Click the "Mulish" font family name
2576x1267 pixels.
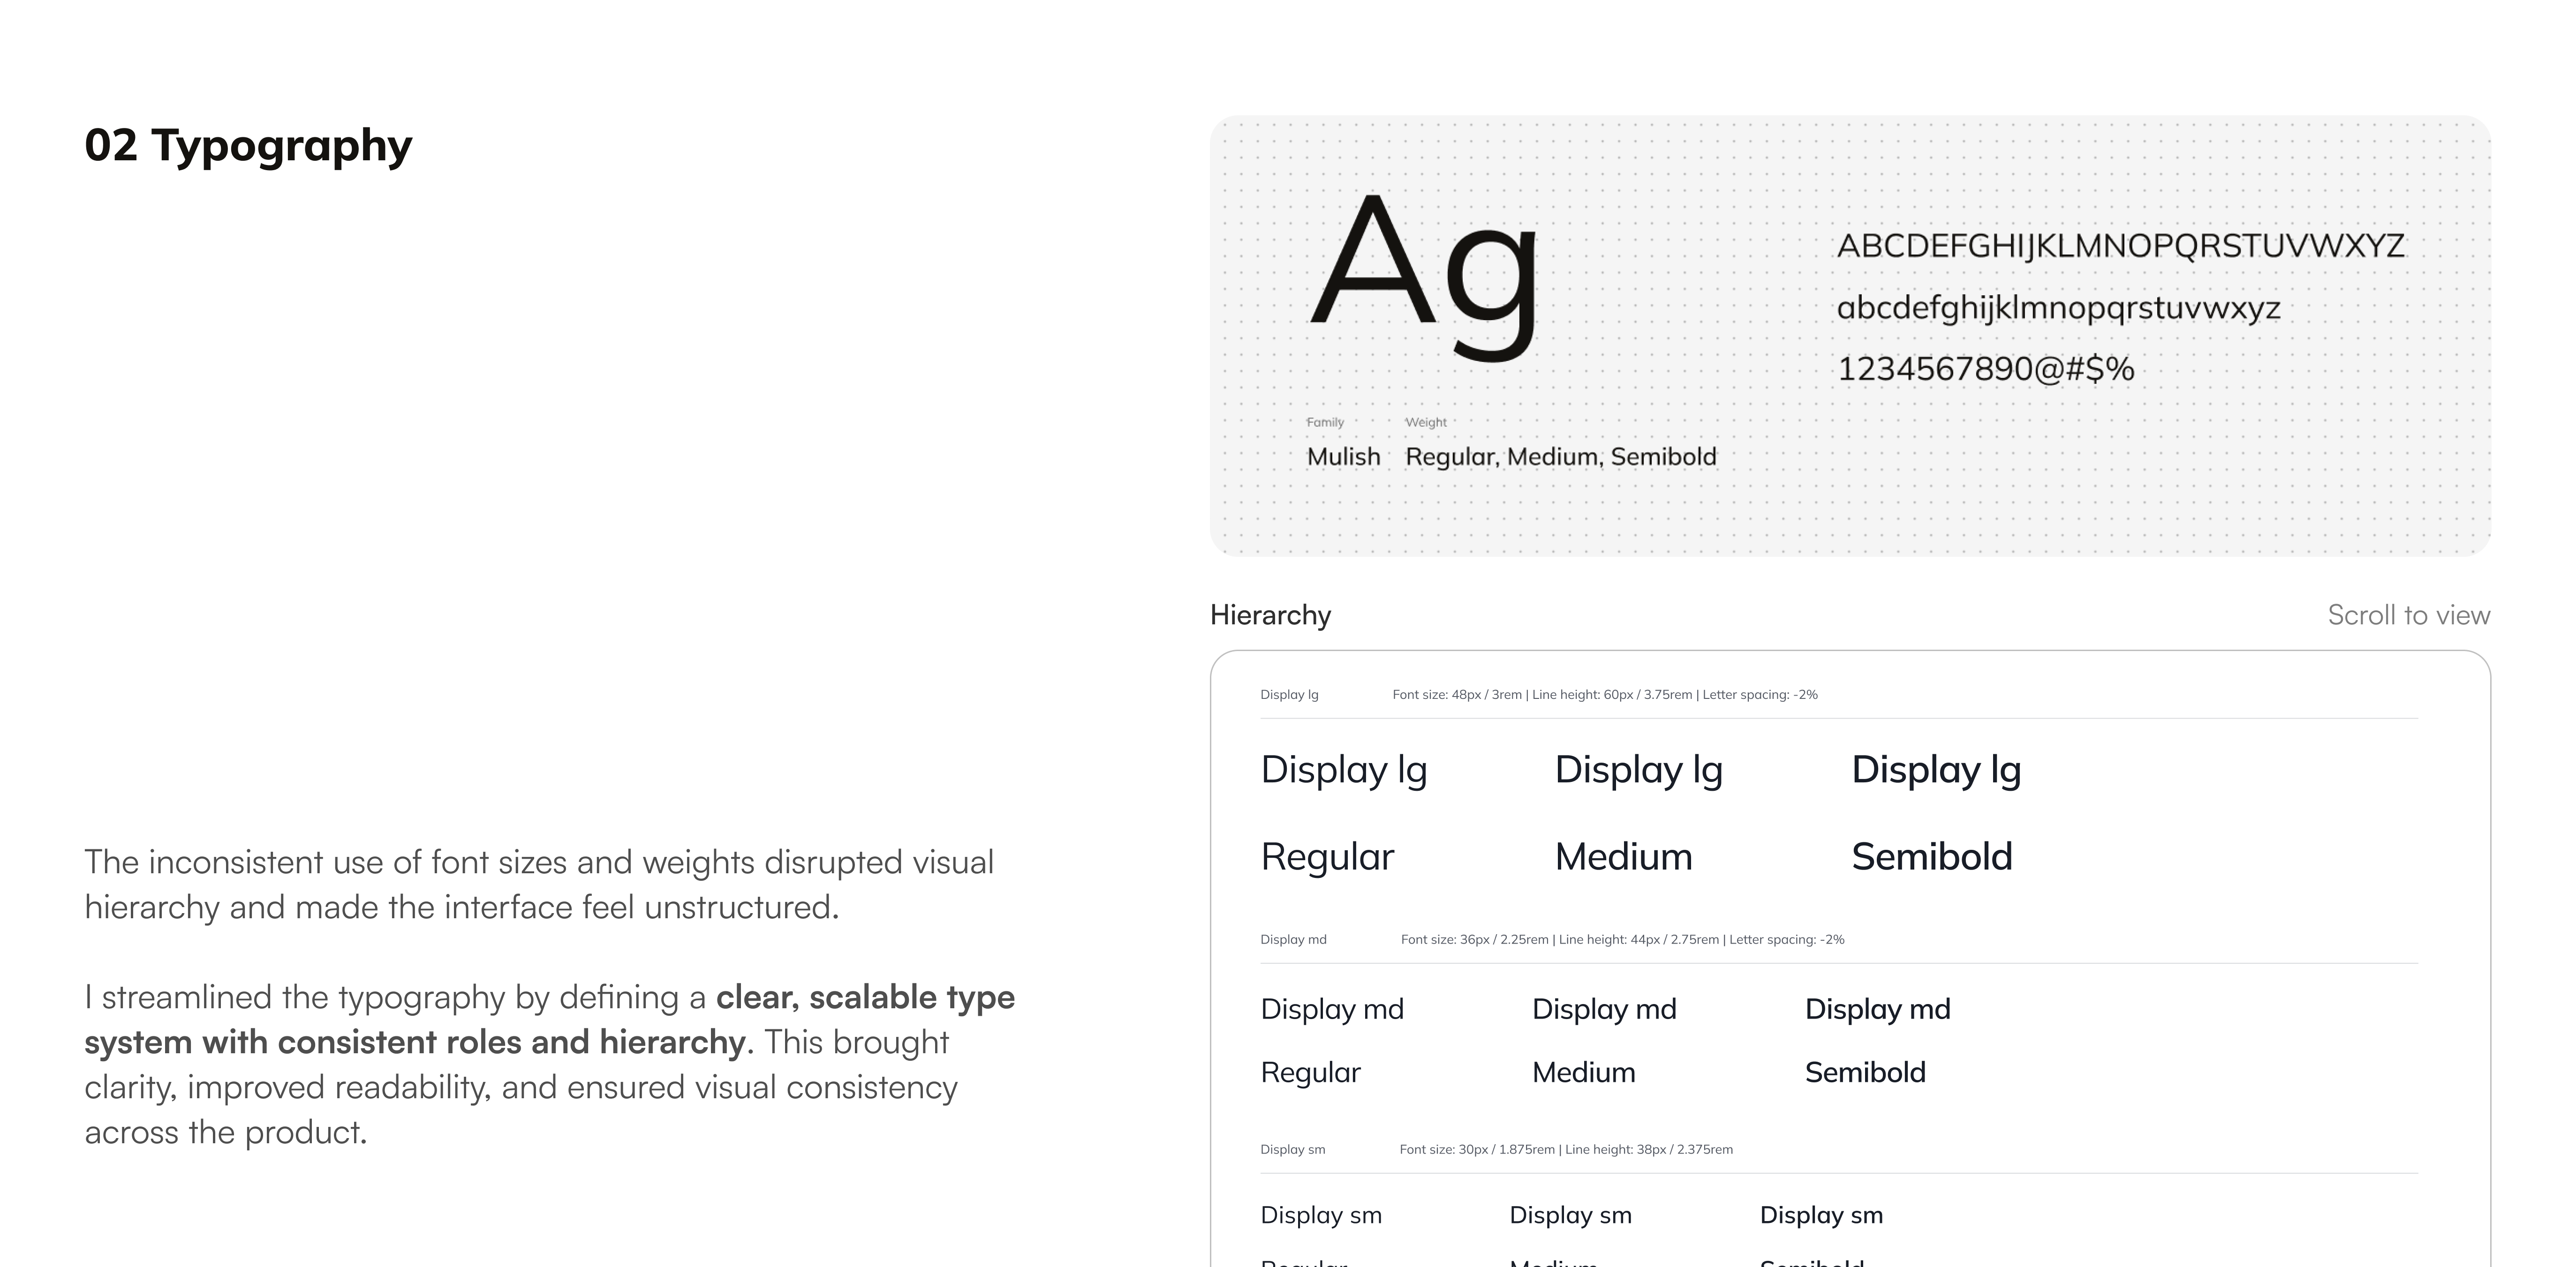[1343, 457]
